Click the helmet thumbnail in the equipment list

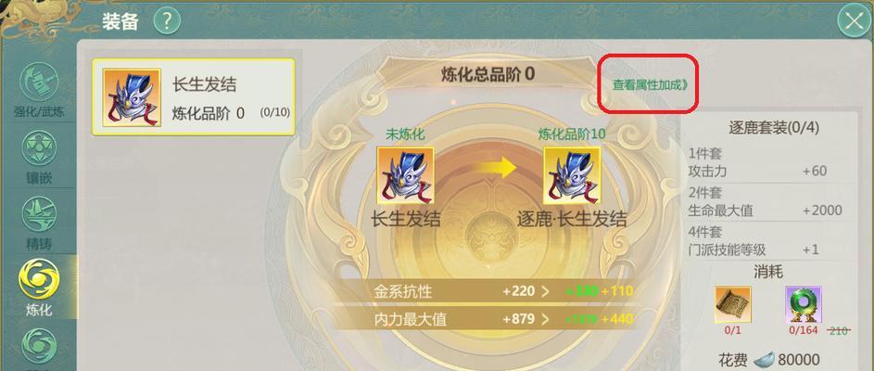tap(133, 97)
